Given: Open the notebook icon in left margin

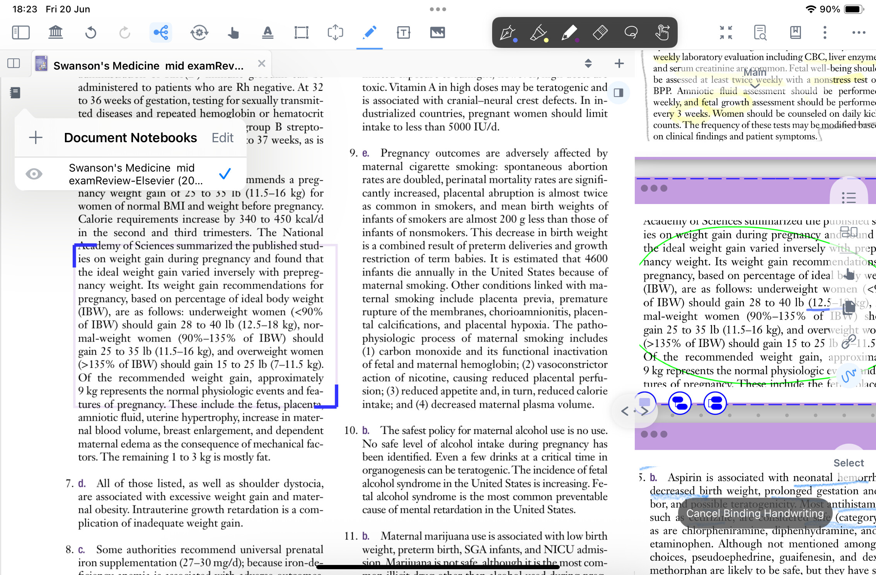Looking at the screenshot, I should pos(15,93).
